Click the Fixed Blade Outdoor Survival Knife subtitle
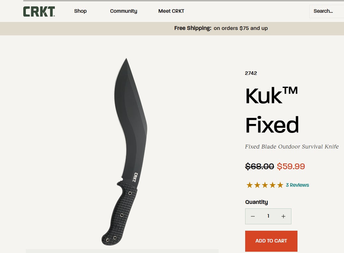The image size is (344, 253). coord(292,147)
